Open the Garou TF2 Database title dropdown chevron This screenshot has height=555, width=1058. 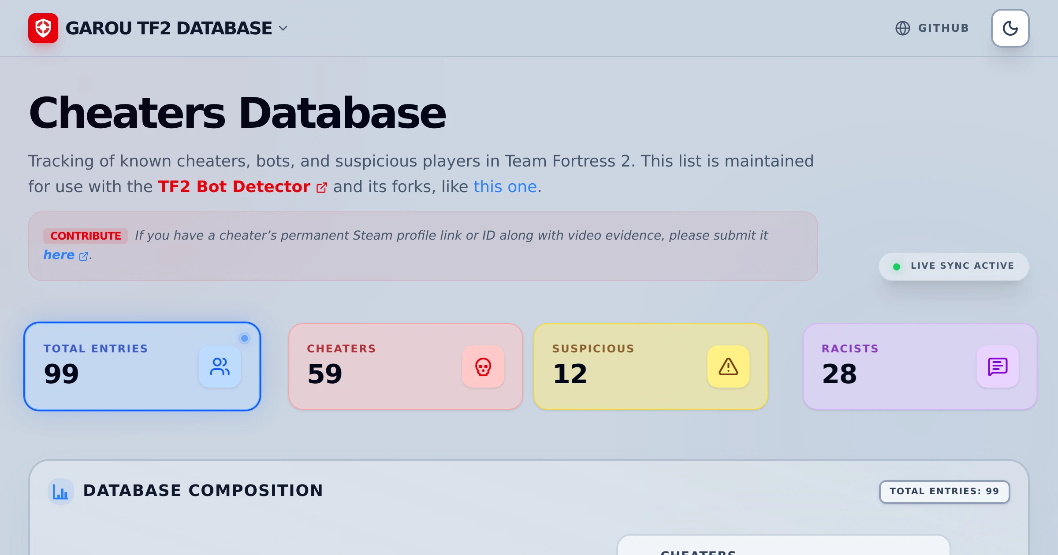pos(283,29)
